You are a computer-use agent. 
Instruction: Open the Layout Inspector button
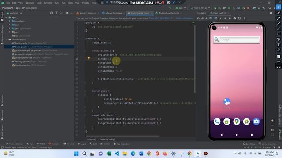(x=267, y=144)
